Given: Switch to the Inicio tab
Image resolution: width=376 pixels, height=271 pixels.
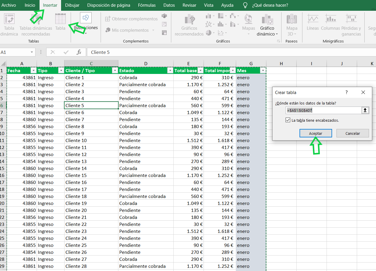Looking at the screenshot, I should pos(30,5).
